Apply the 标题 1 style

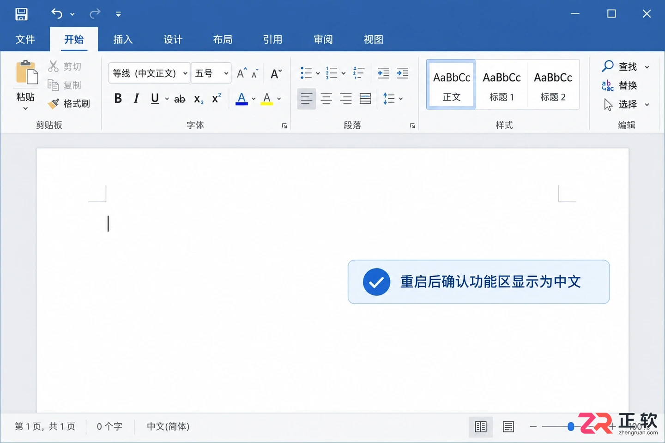tap(502, 84)
